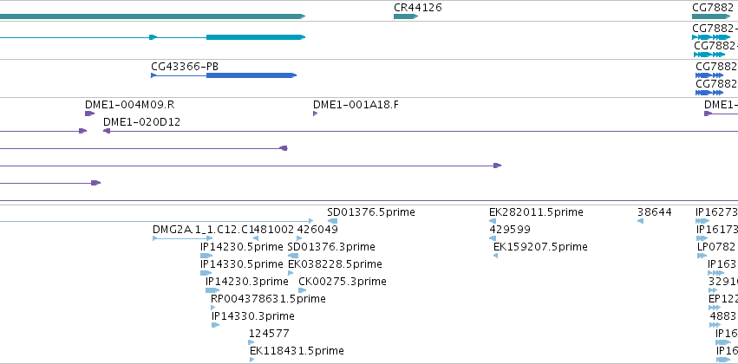
Task: Select the IP14230.3prime EST glyph
Action: point(212,290)
